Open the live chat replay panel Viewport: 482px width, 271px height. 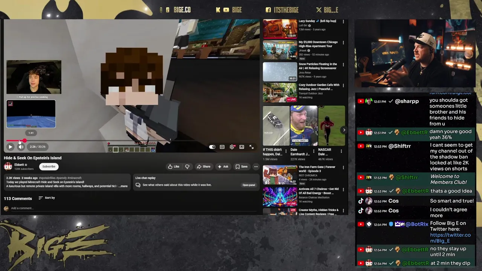[x=249, y=185]
